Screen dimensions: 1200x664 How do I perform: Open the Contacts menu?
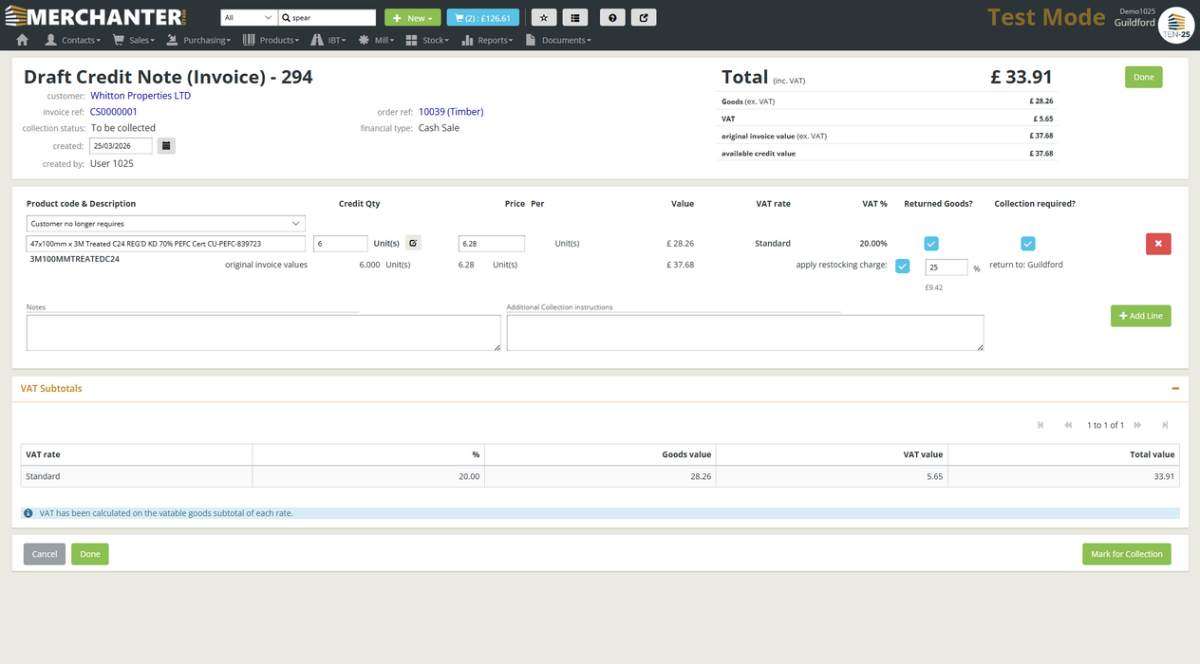[x=74, y=40]
